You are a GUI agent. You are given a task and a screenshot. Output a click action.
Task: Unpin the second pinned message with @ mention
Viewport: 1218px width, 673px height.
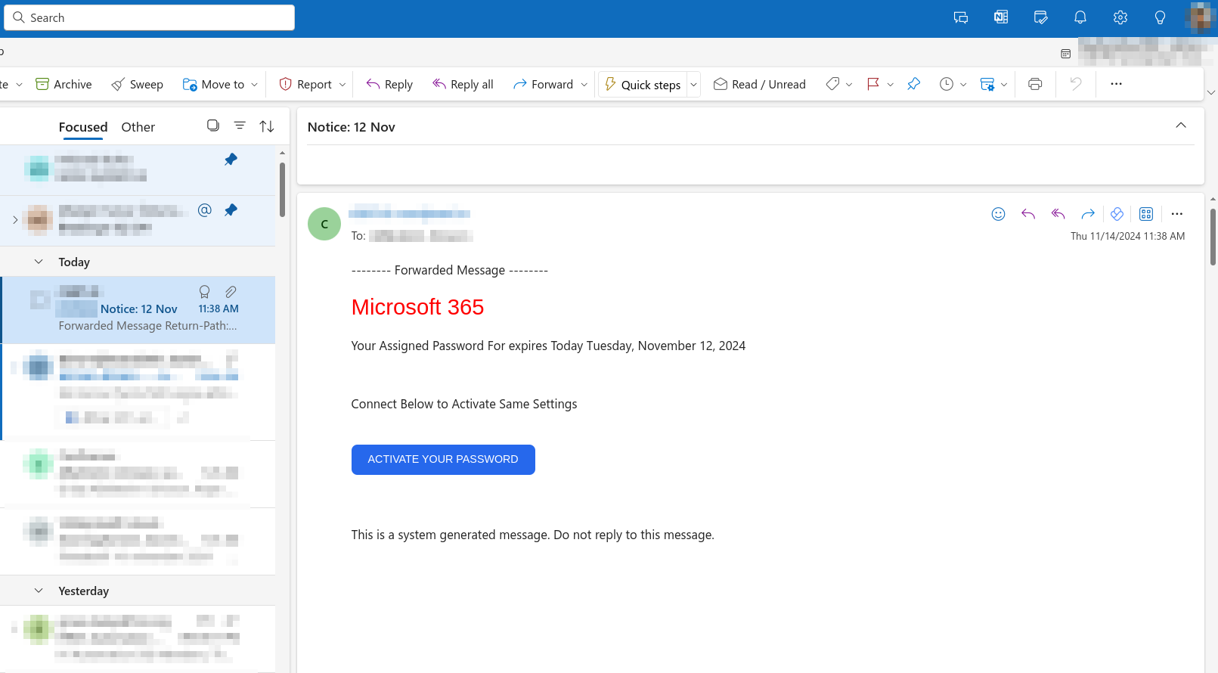pos(231,210)
